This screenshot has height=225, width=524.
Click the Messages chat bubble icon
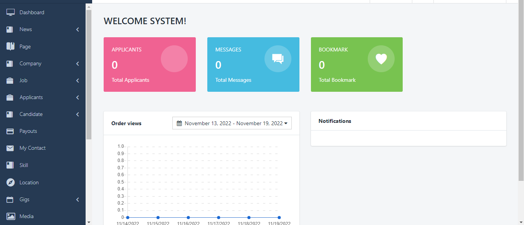coord(278,59)
